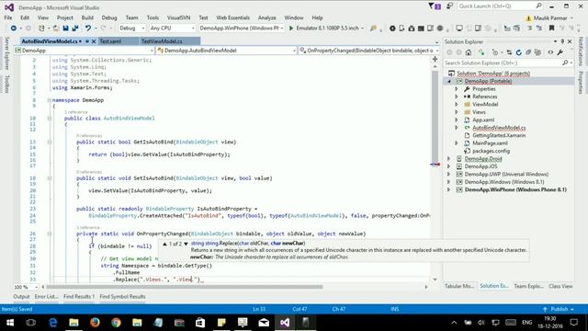Click the editor horizontal scrollbar thumb

(x=185, y=287)
